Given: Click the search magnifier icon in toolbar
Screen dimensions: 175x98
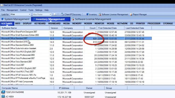Looking at the screenshot, I should coord(55,14).
